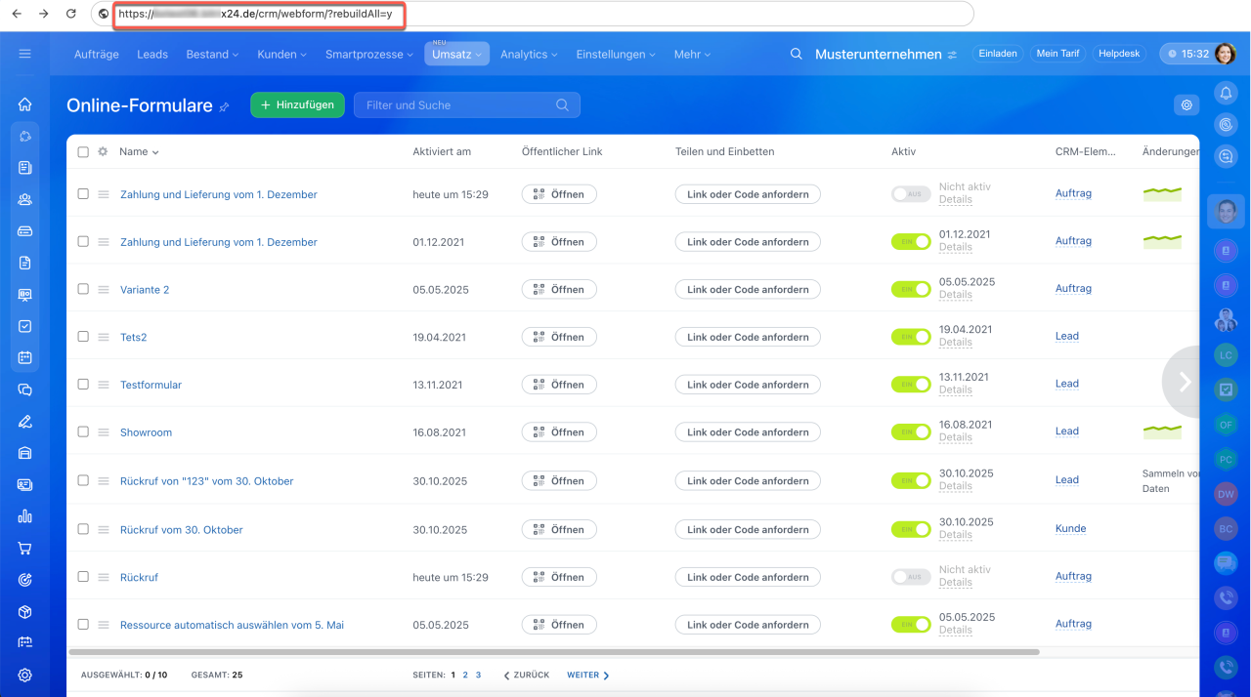Click the shopping cart icon in sidebar
1251x697 pixels.
point(25,548)
